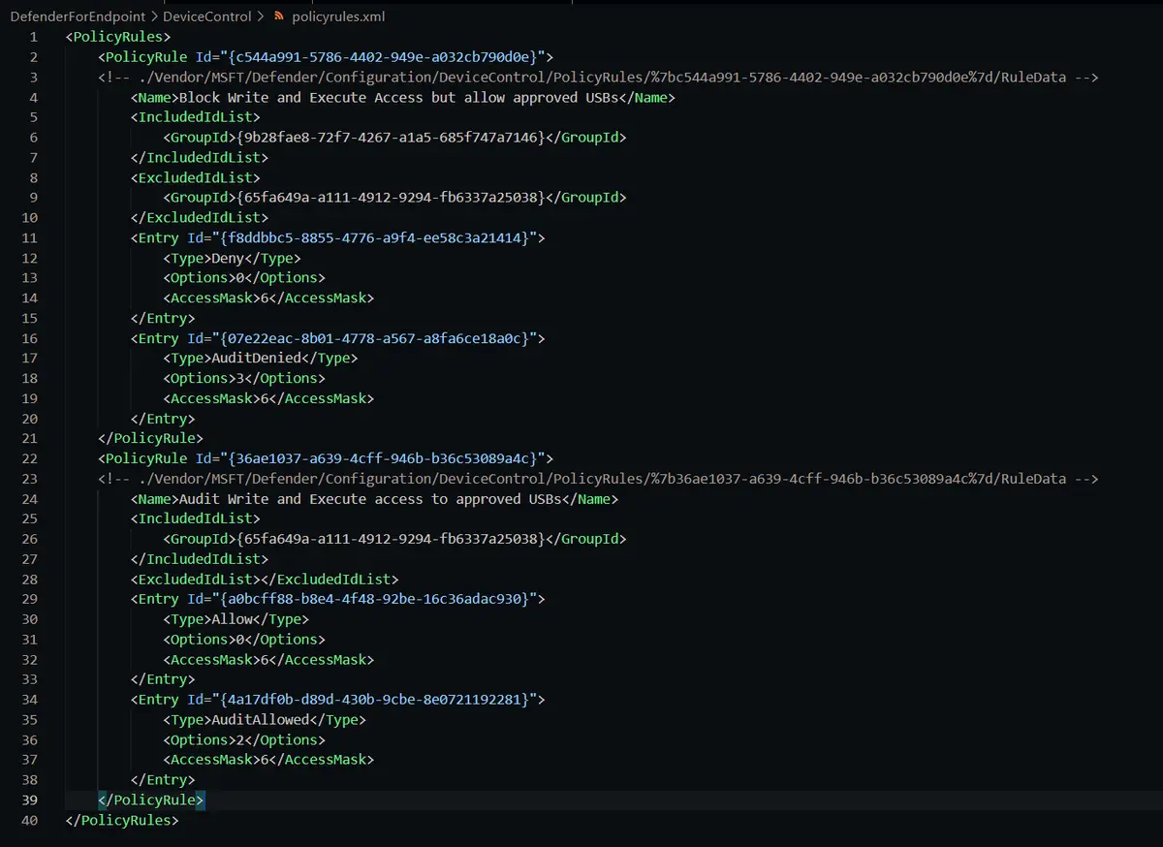
Task: Open the DefenderForEndpoint breadcrumb folder
Action: tap(78, 16)
